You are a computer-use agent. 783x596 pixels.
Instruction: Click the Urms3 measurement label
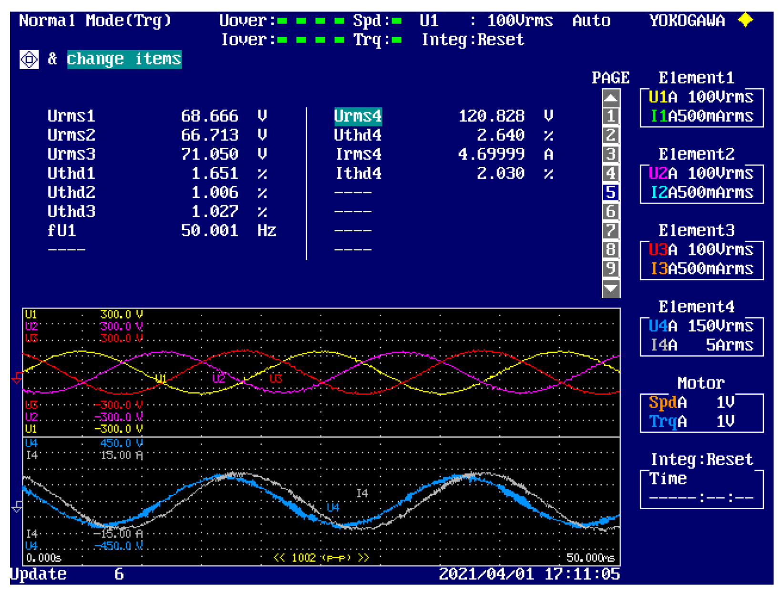[72, 154]
